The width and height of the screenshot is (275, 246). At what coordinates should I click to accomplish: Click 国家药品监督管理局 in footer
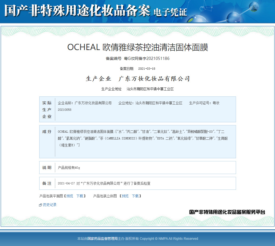[x=102, y=239]
